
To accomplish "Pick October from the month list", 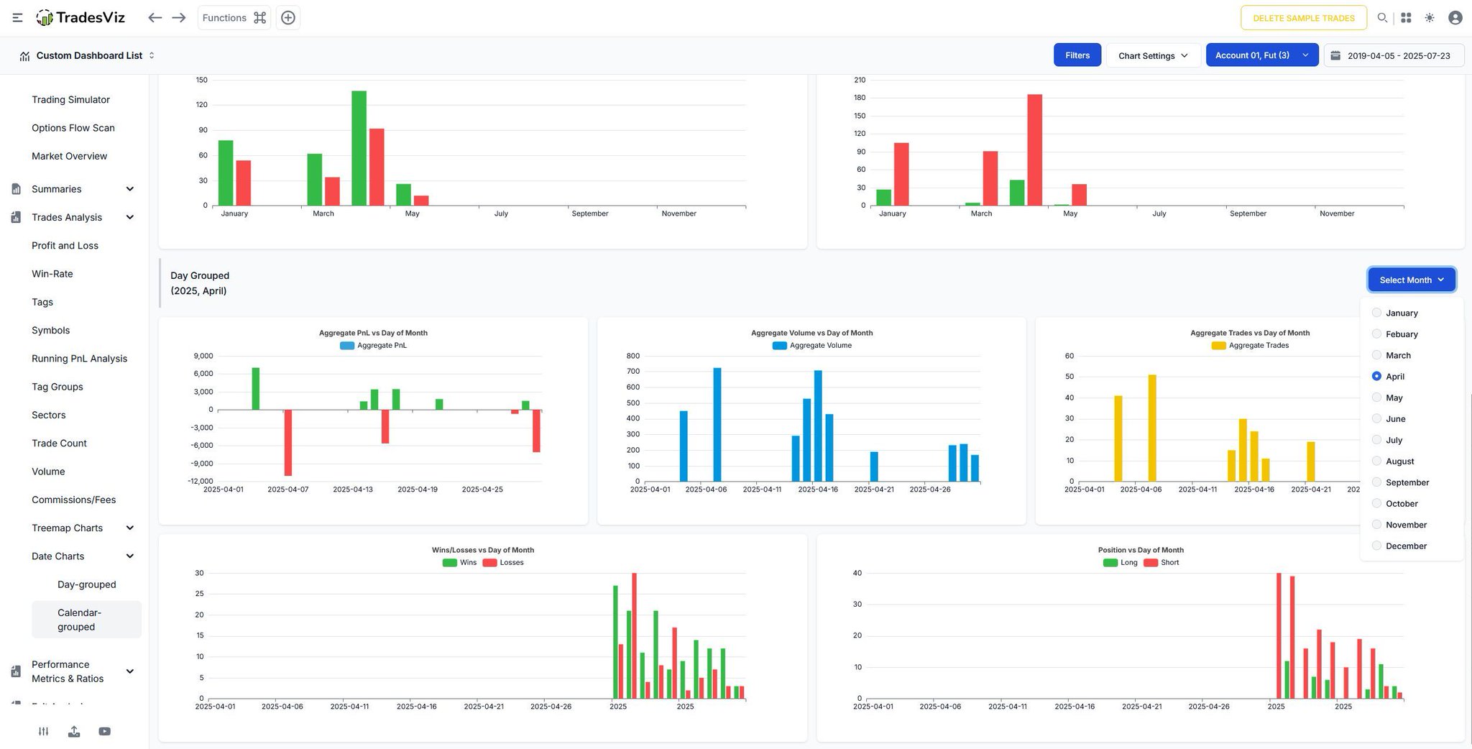I will [x=1394, y=503].
